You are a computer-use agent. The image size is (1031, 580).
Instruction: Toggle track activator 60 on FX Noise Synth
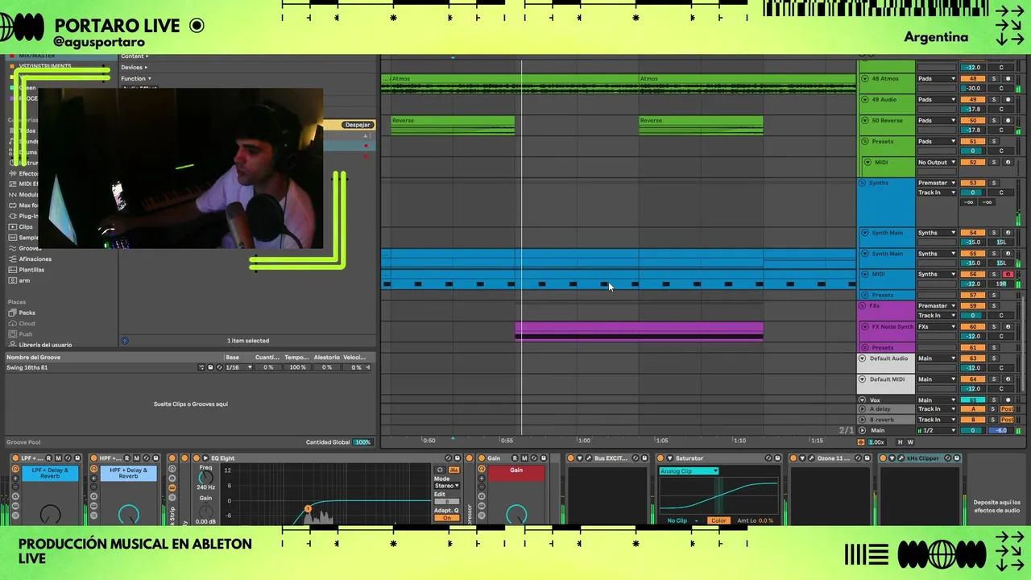point(973,327)
